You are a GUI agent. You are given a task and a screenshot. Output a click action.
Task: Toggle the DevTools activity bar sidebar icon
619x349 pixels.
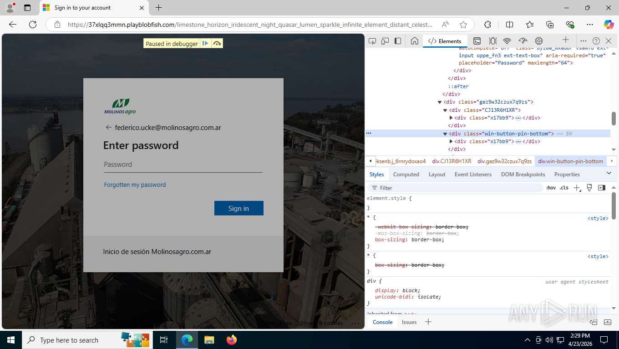point(398,41)
